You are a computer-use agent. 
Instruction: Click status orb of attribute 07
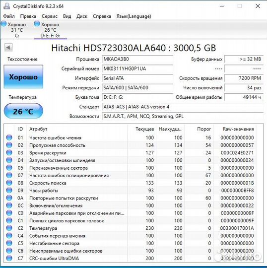tap(9, 175)
